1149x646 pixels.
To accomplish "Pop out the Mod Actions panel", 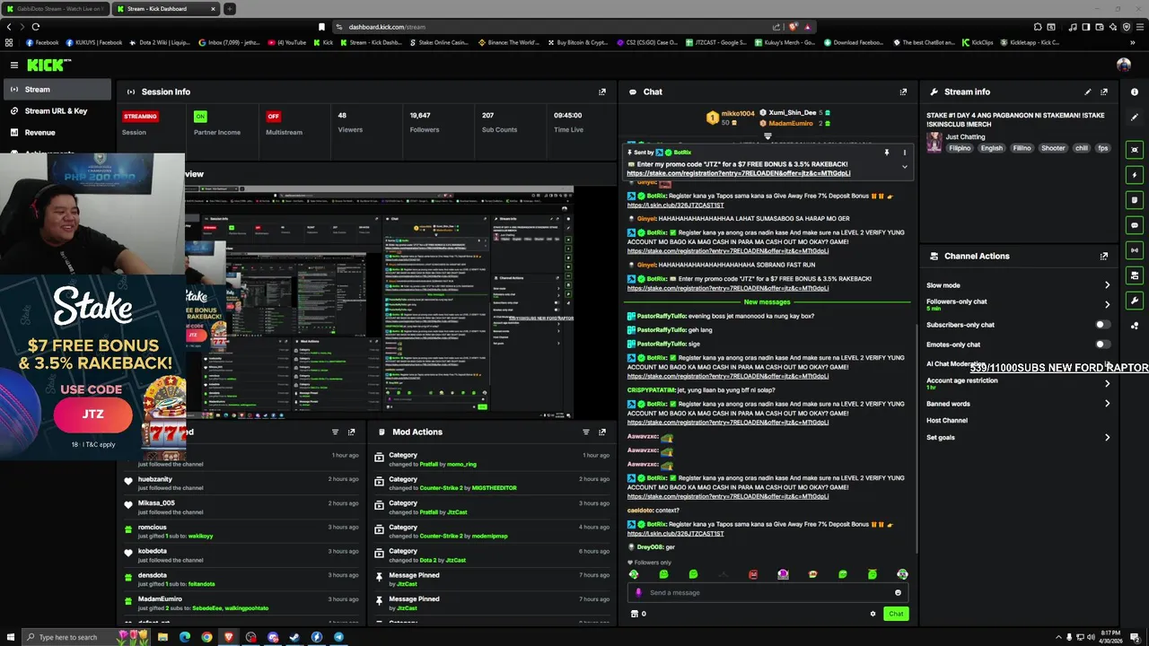I will pyautogui.click(x=602, y=432).
